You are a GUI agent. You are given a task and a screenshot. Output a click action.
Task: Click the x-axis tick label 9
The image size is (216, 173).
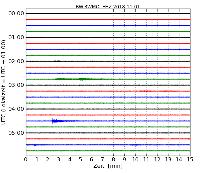click(124, 160)
